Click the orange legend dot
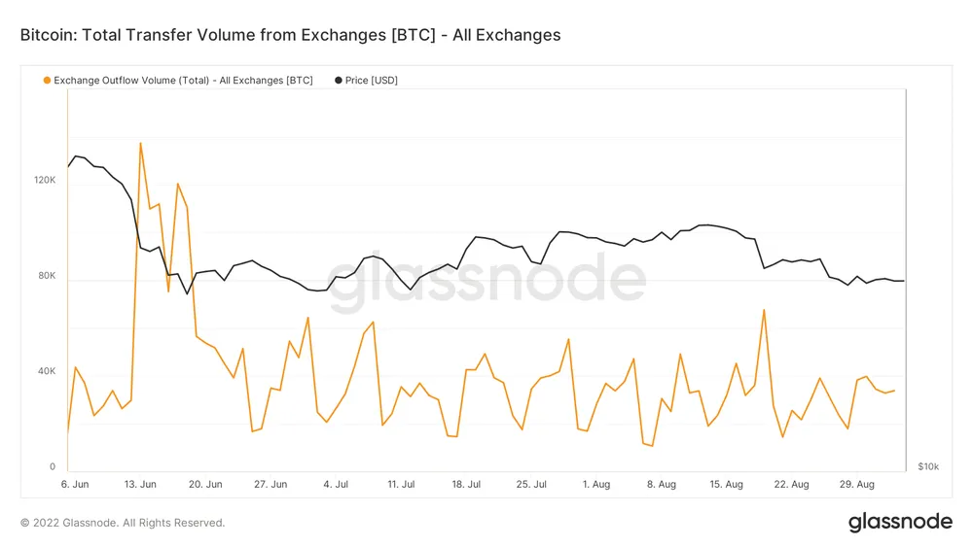Viewport: 973px width, 547px height. [x=47, y=80]
